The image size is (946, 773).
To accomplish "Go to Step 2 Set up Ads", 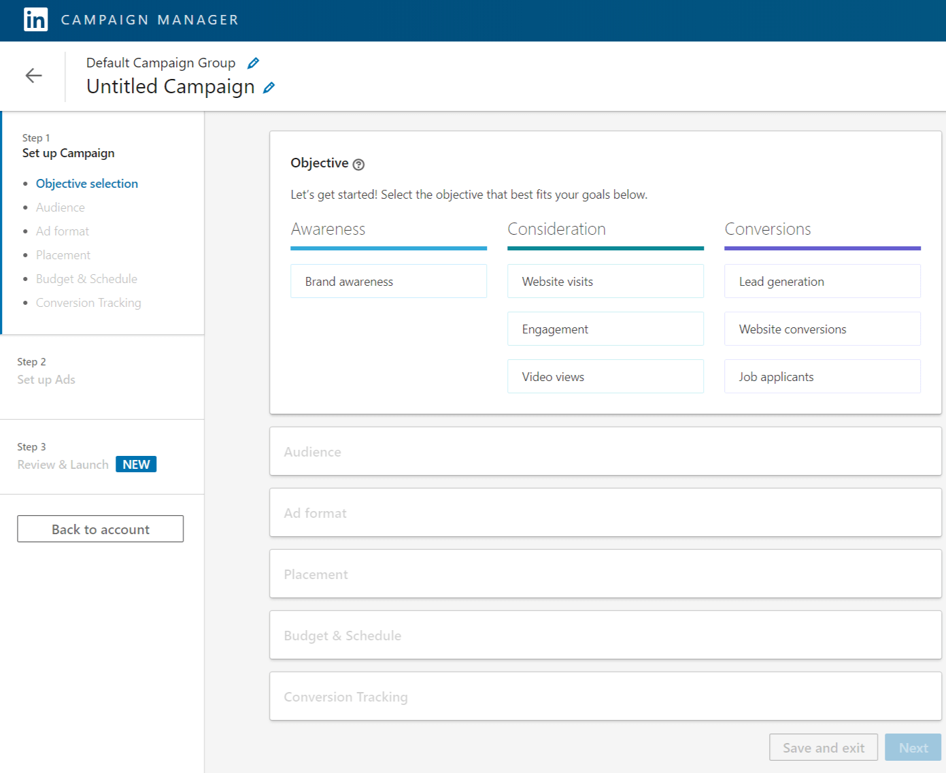I will point(46,379).
